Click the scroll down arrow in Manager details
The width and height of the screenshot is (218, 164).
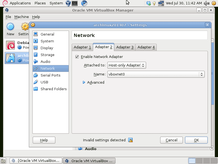pyautogui.click(x=212, y=148)
